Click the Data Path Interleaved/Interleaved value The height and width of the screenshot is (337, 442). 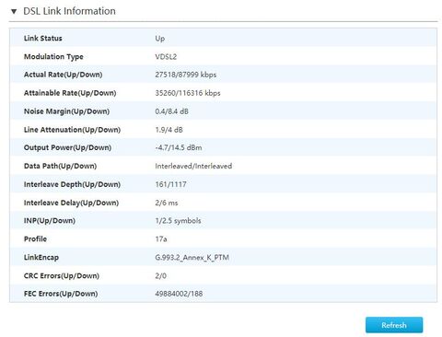click(x=193, y=166)
